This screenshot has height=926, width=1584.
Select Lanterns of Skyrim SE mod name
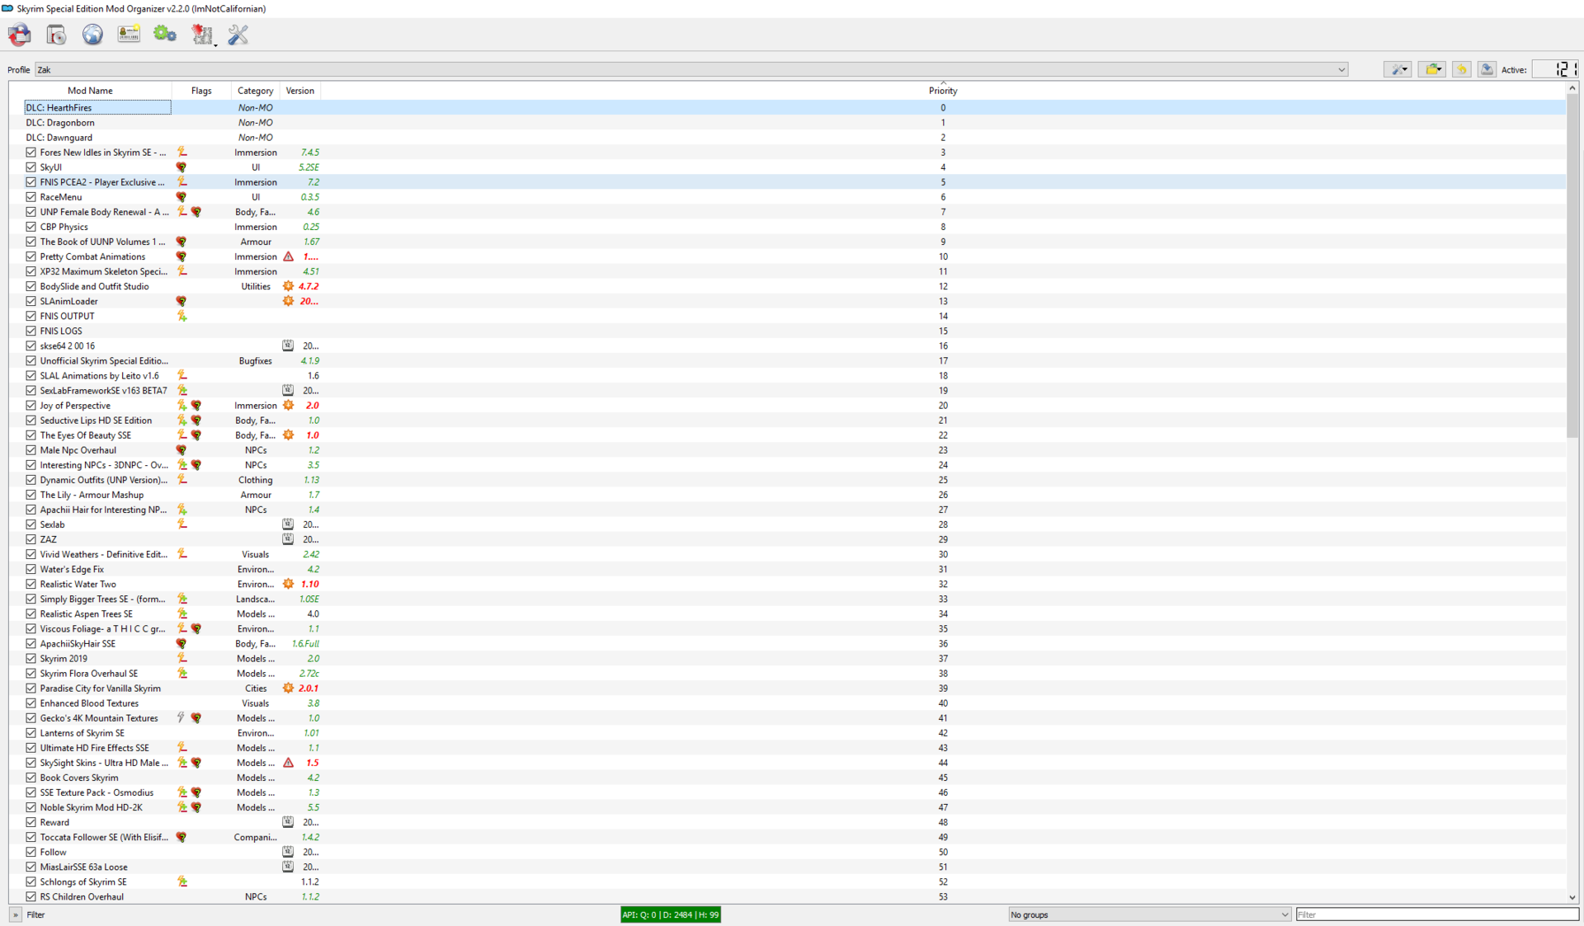coord(82,733)
